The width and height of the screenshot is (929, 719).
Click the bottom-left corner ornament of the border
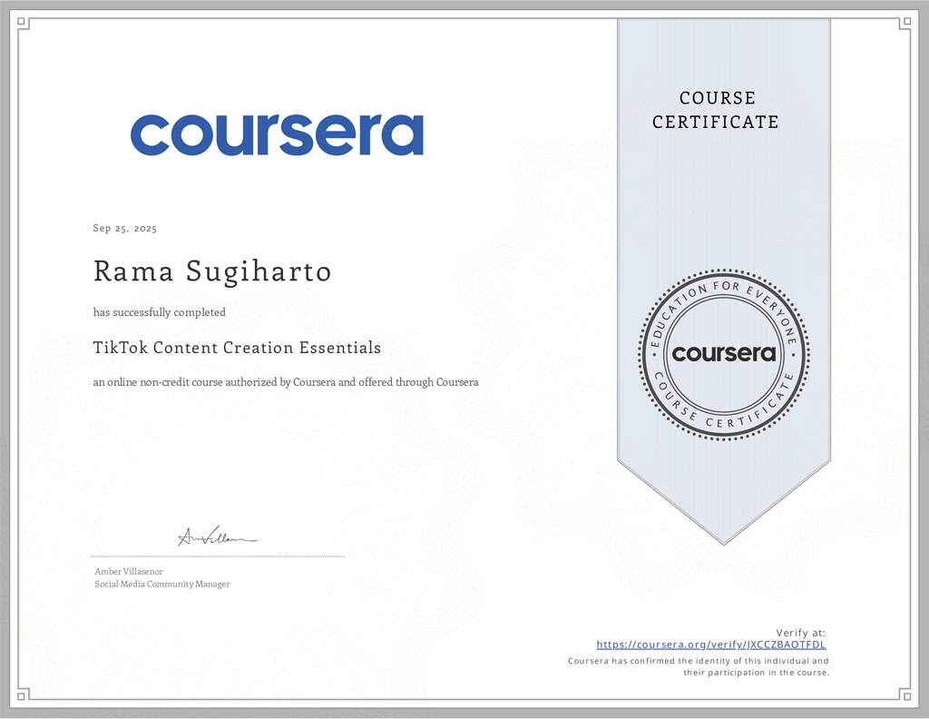[24, 694]
